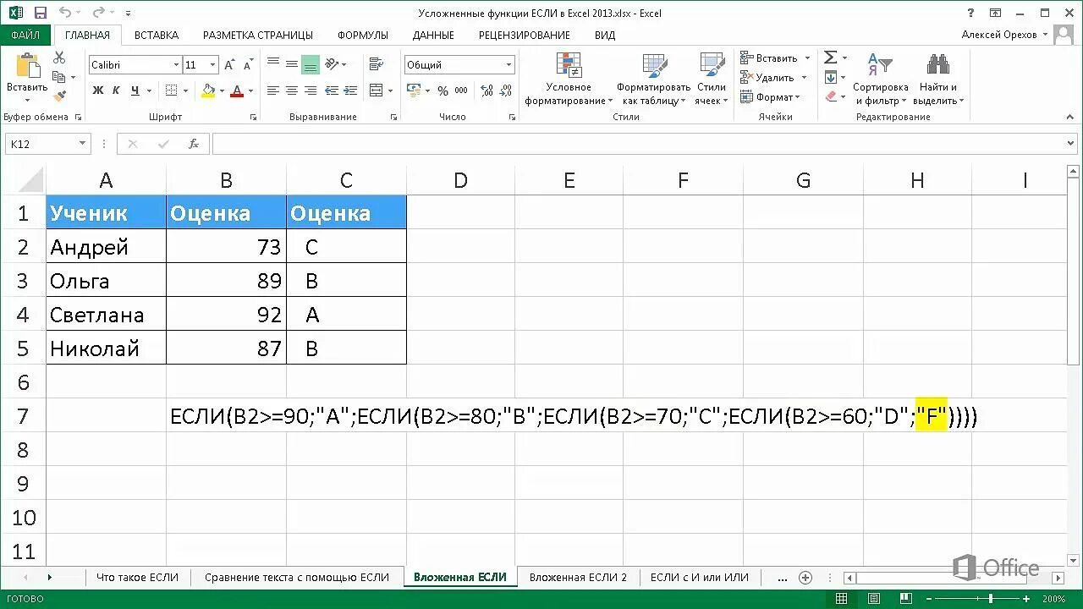Open the Вставить cells insert dropdown arrow
Screen dimensions: 1083x609
pyautogui.click(x=807, y=58)
